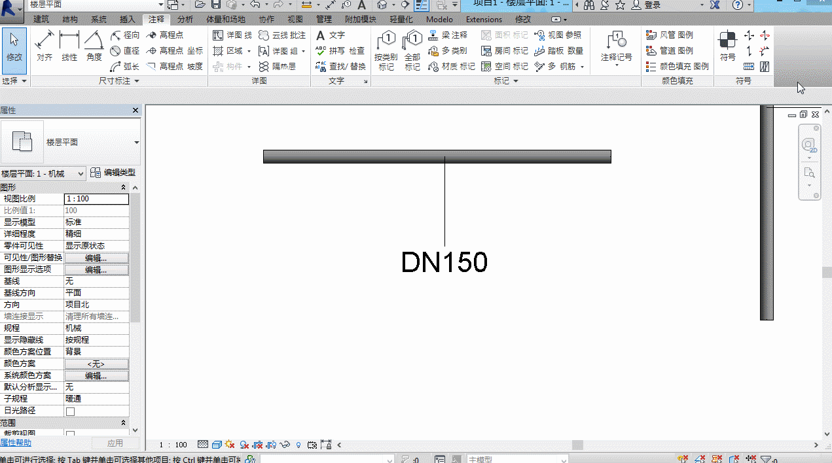
Task: Insert 云线 批注 revision cloud
Action: coord(282,35)
